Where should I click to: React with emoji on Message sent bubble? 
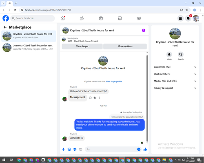tap(90, 98)
